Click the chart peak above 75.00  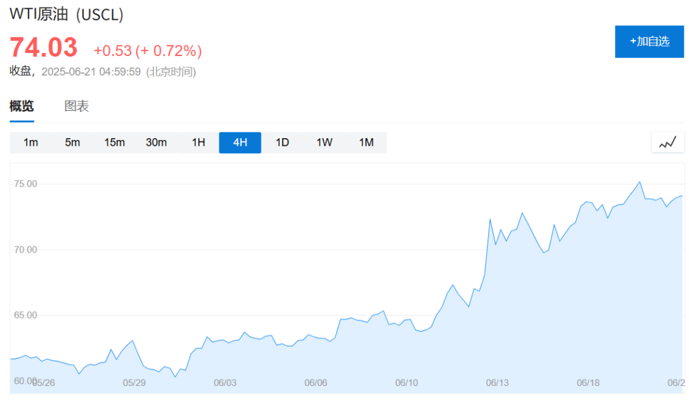[639, 182]
